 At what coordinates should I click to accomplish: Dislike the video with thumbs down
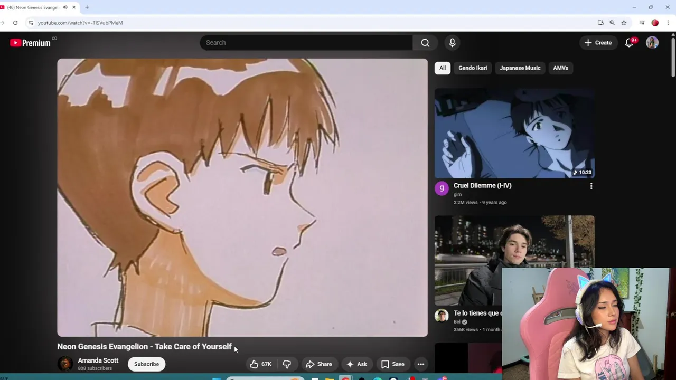point(287,364)
